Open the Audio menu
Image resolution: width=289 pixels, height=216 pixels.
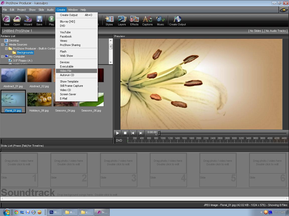pyautogui.click(x=50, y=10)
